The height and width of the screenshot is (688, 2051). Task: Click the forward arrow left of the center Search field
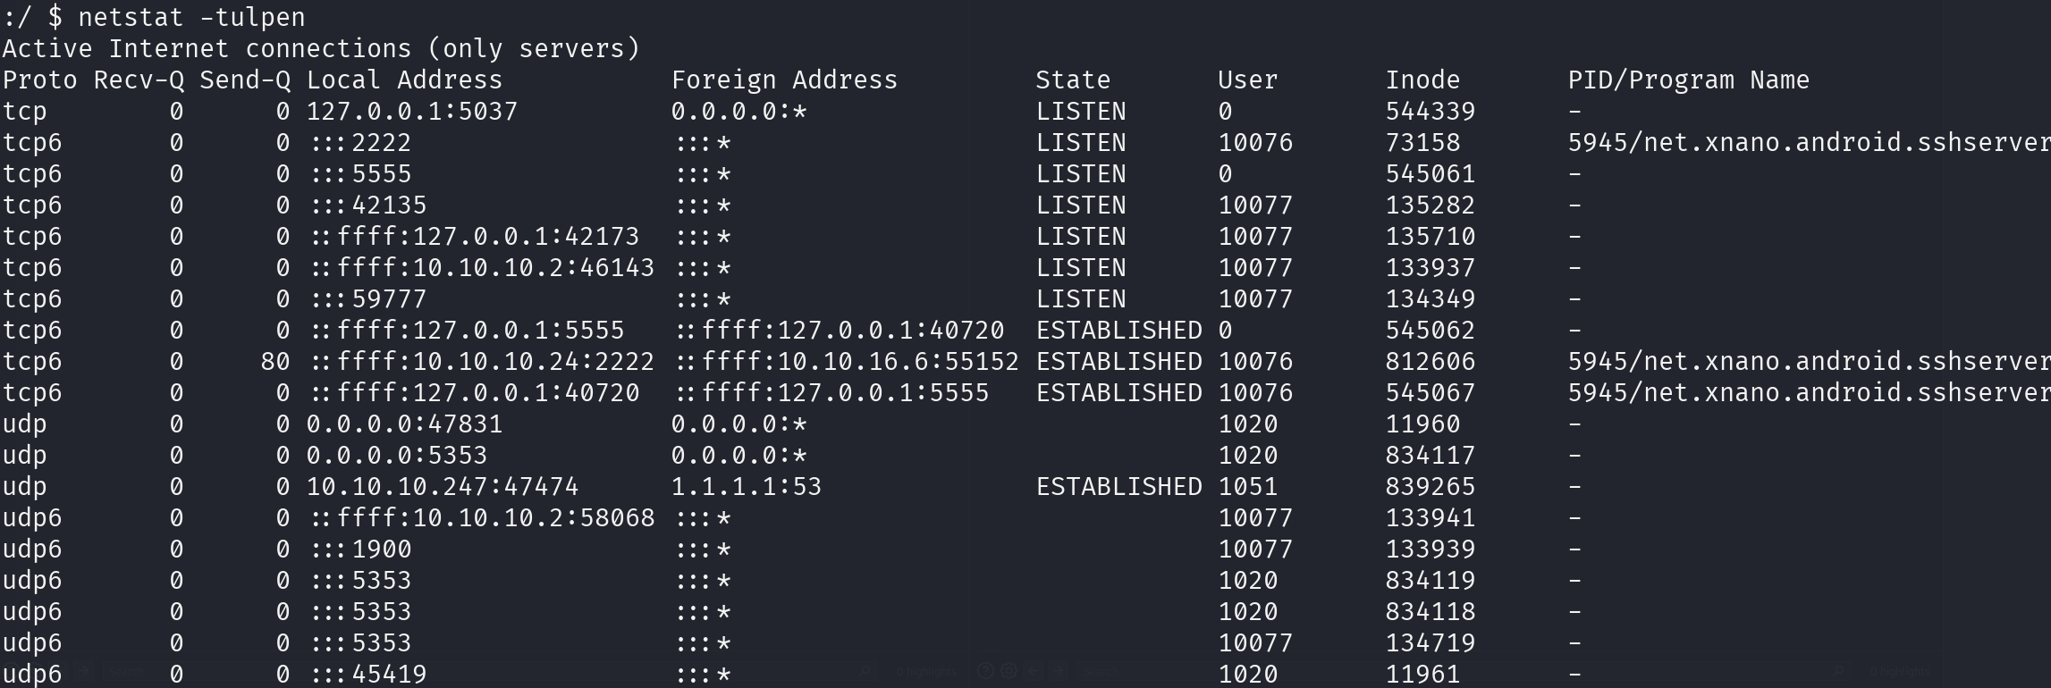1058,671
